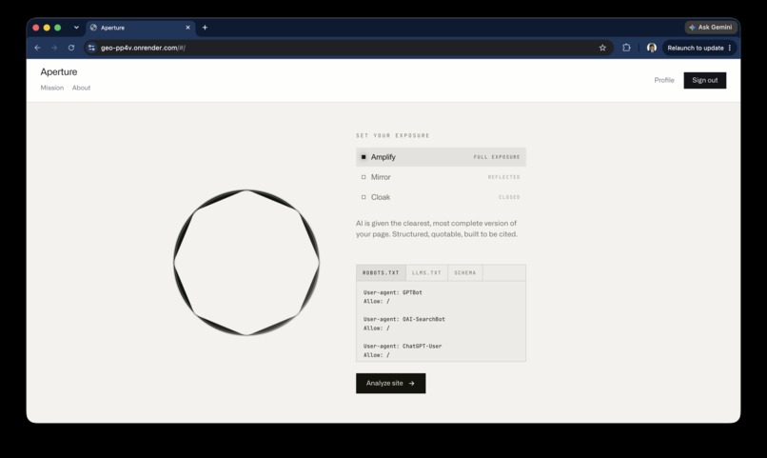Click the SET YOUR EXPOSURE heading

(x=393, y=135)
